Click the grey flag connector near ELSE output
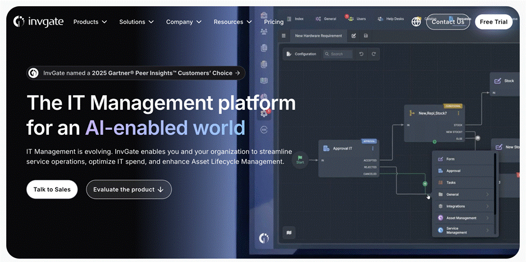This screenshot has height=262, width=526. [x=478, y=138]
